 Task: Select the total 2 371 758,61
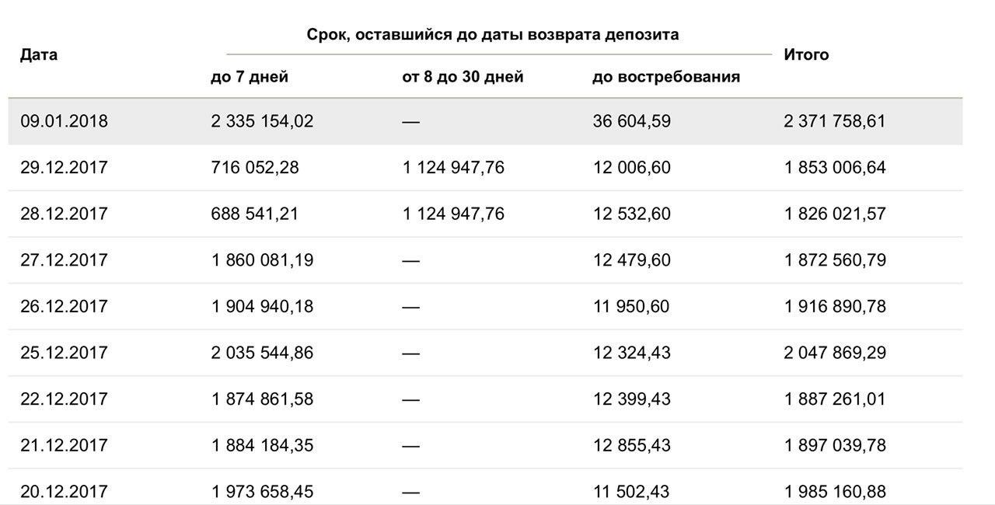tap(835, 121)
